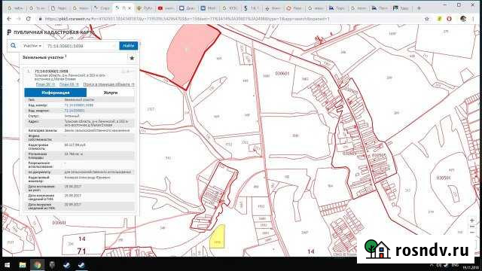
Task: Click the browser address bar URL
Action: click(187, 19)
